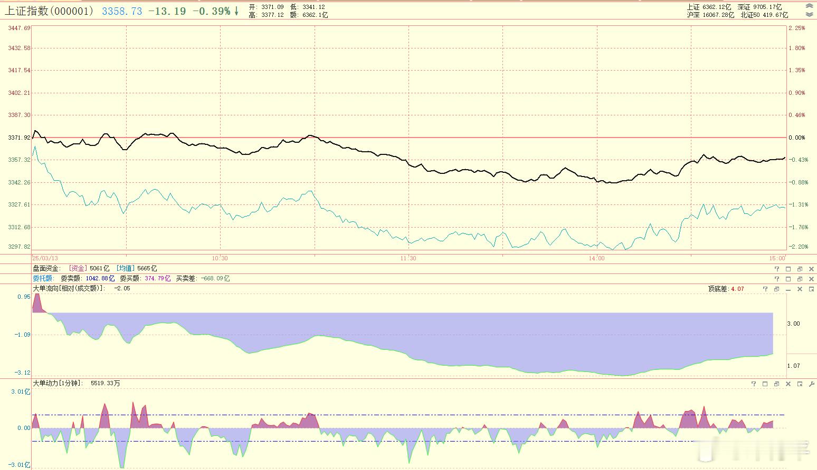This screenshot has height=470, width=817.
Task: Click 买卖差 -668.09亿 value
Action: click(x=203, y=279)
